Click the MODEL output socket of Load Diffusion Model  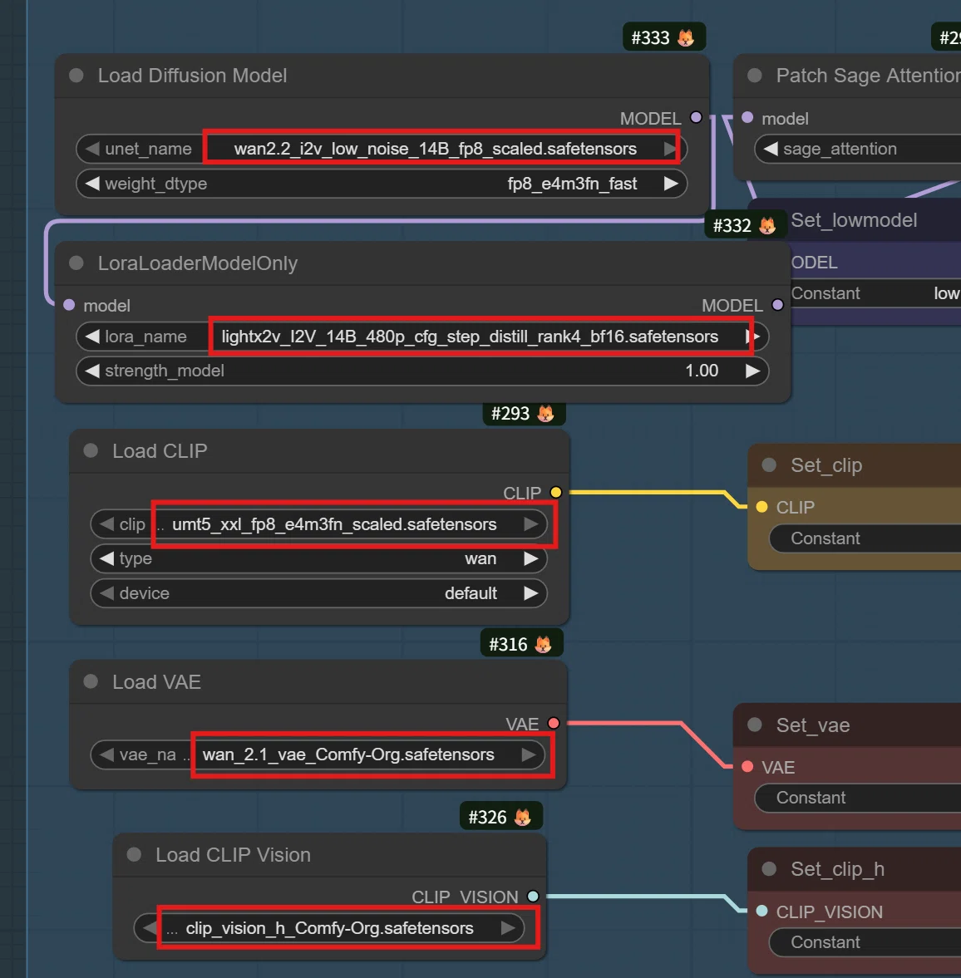696,117
